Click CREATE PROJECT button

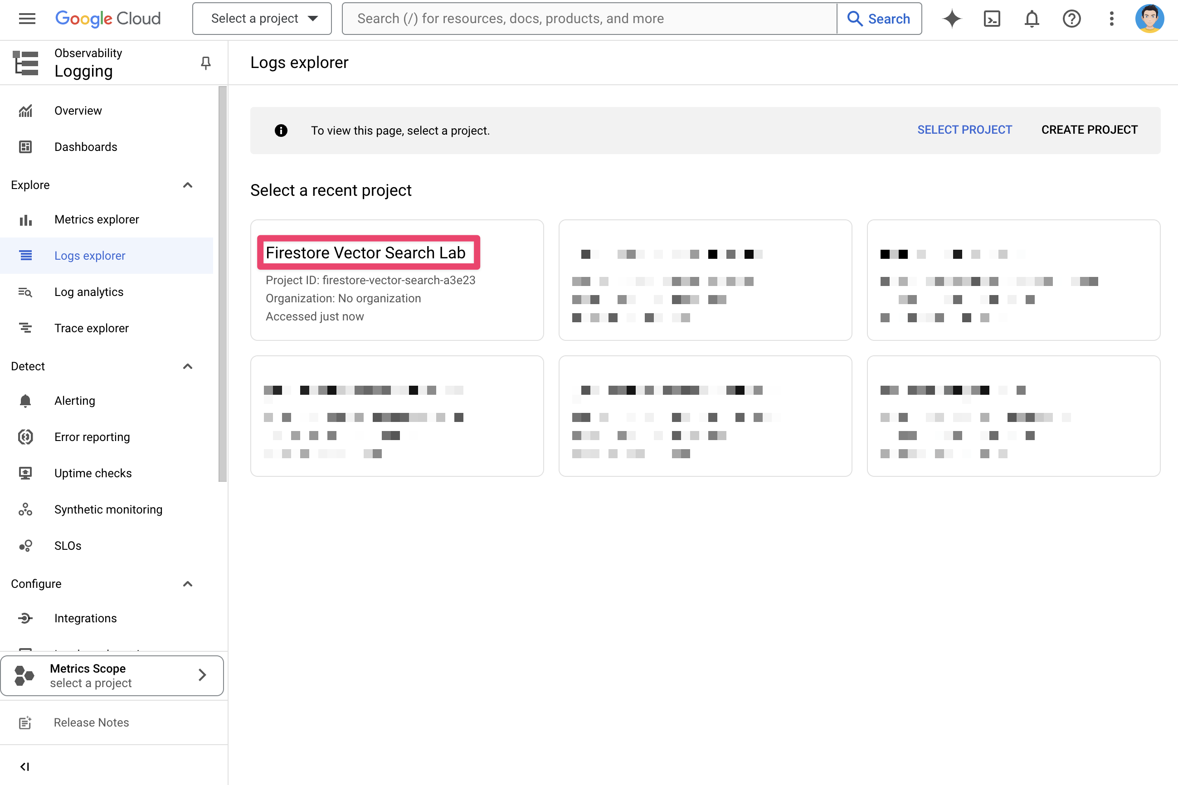(x=1090, y=130)
